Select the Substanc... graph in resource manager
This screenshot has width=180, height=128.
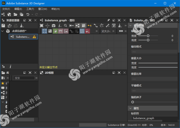[23, 37]
